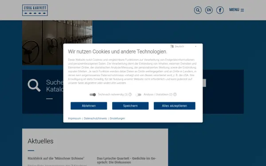Toggle the Technisch notwendig switch
Viewport: 266px width, 166px height.
point(93,95)
